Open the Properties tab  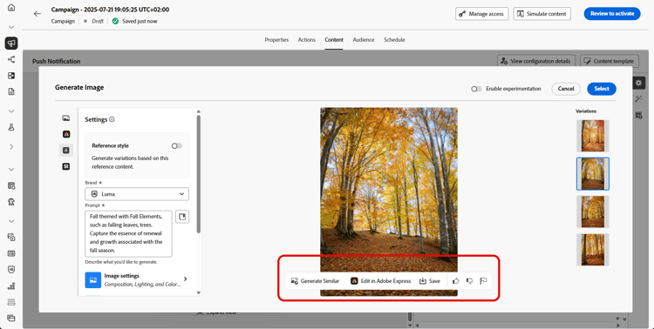[276, 39]
